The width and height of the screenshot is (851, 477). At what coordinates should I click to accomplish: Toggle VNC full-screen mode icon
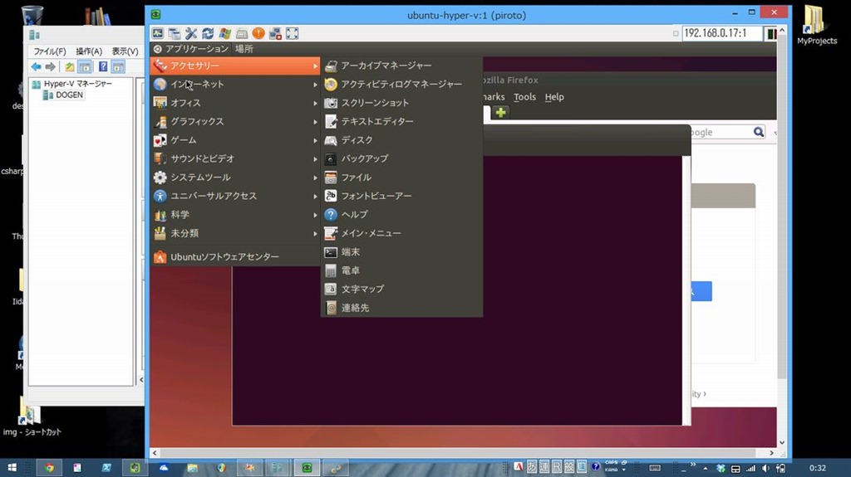[x=293, y=33]
